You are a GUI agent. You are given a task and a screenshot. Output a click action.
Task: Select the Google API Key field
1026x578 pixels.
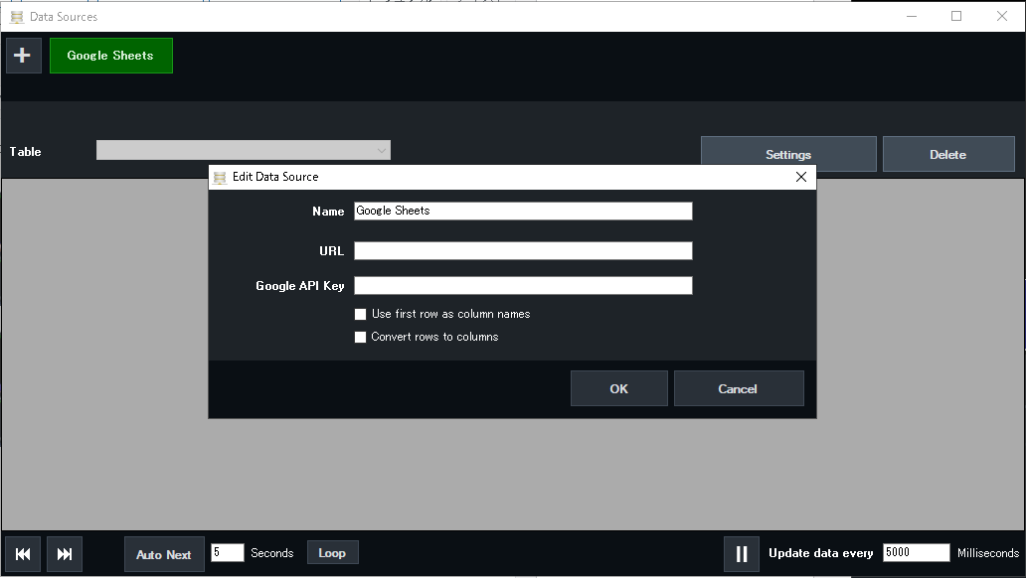click(523, 285)
